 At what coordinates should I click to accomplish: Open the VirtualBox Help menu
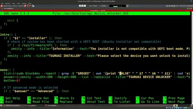[x=30, y=3]
